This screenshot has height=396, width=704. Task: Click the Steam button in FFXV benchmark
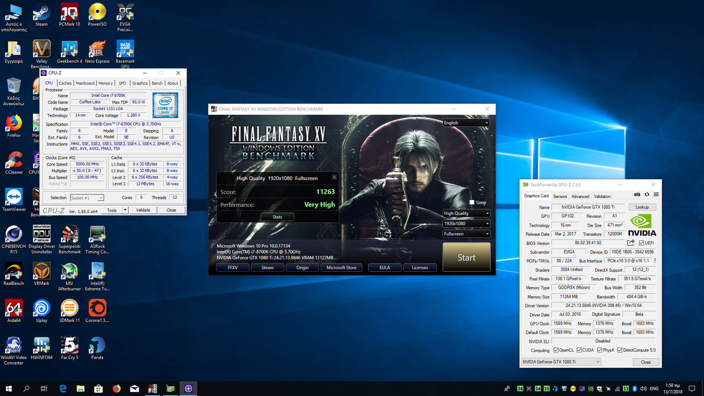tap(267, 267)
